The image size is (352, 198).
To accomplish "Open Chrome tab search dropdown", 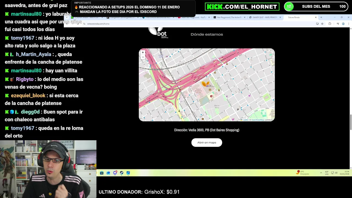I will pyautogui.click(x=67, y=17).
